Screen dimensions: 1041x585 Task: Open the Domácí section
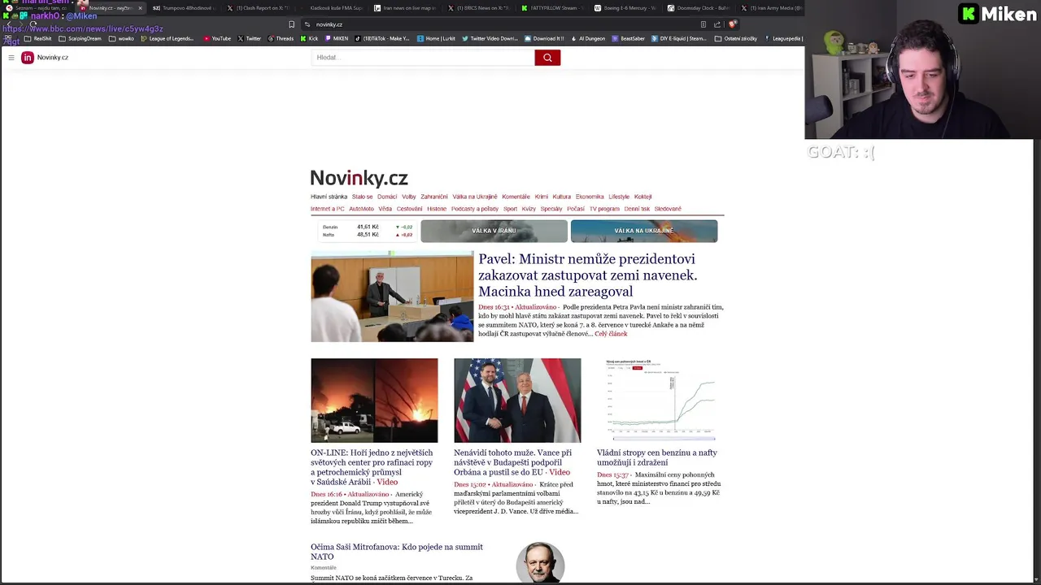(x=387, y=197)
